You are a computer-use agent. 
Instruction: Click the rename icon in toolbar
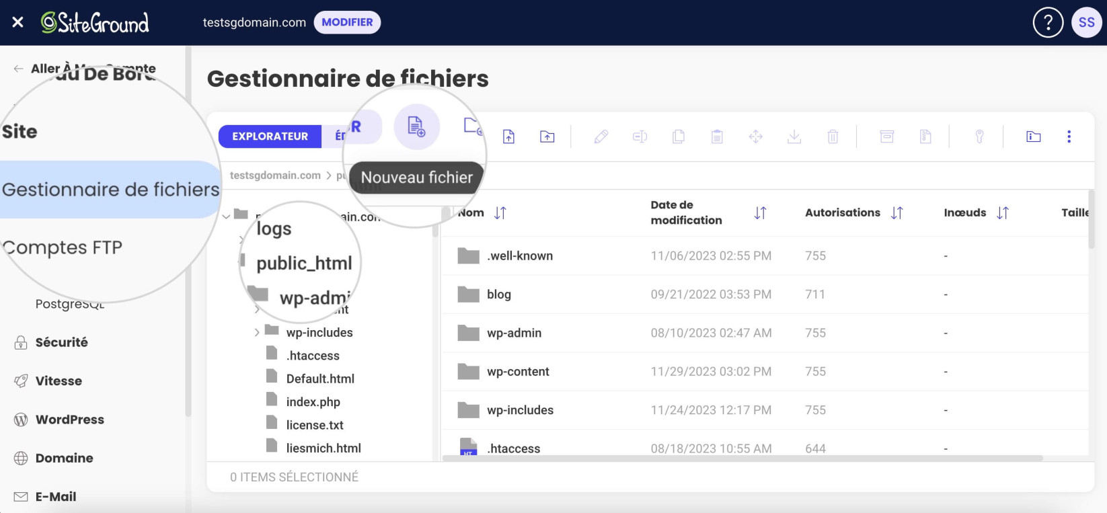click(x=640, y=136)
